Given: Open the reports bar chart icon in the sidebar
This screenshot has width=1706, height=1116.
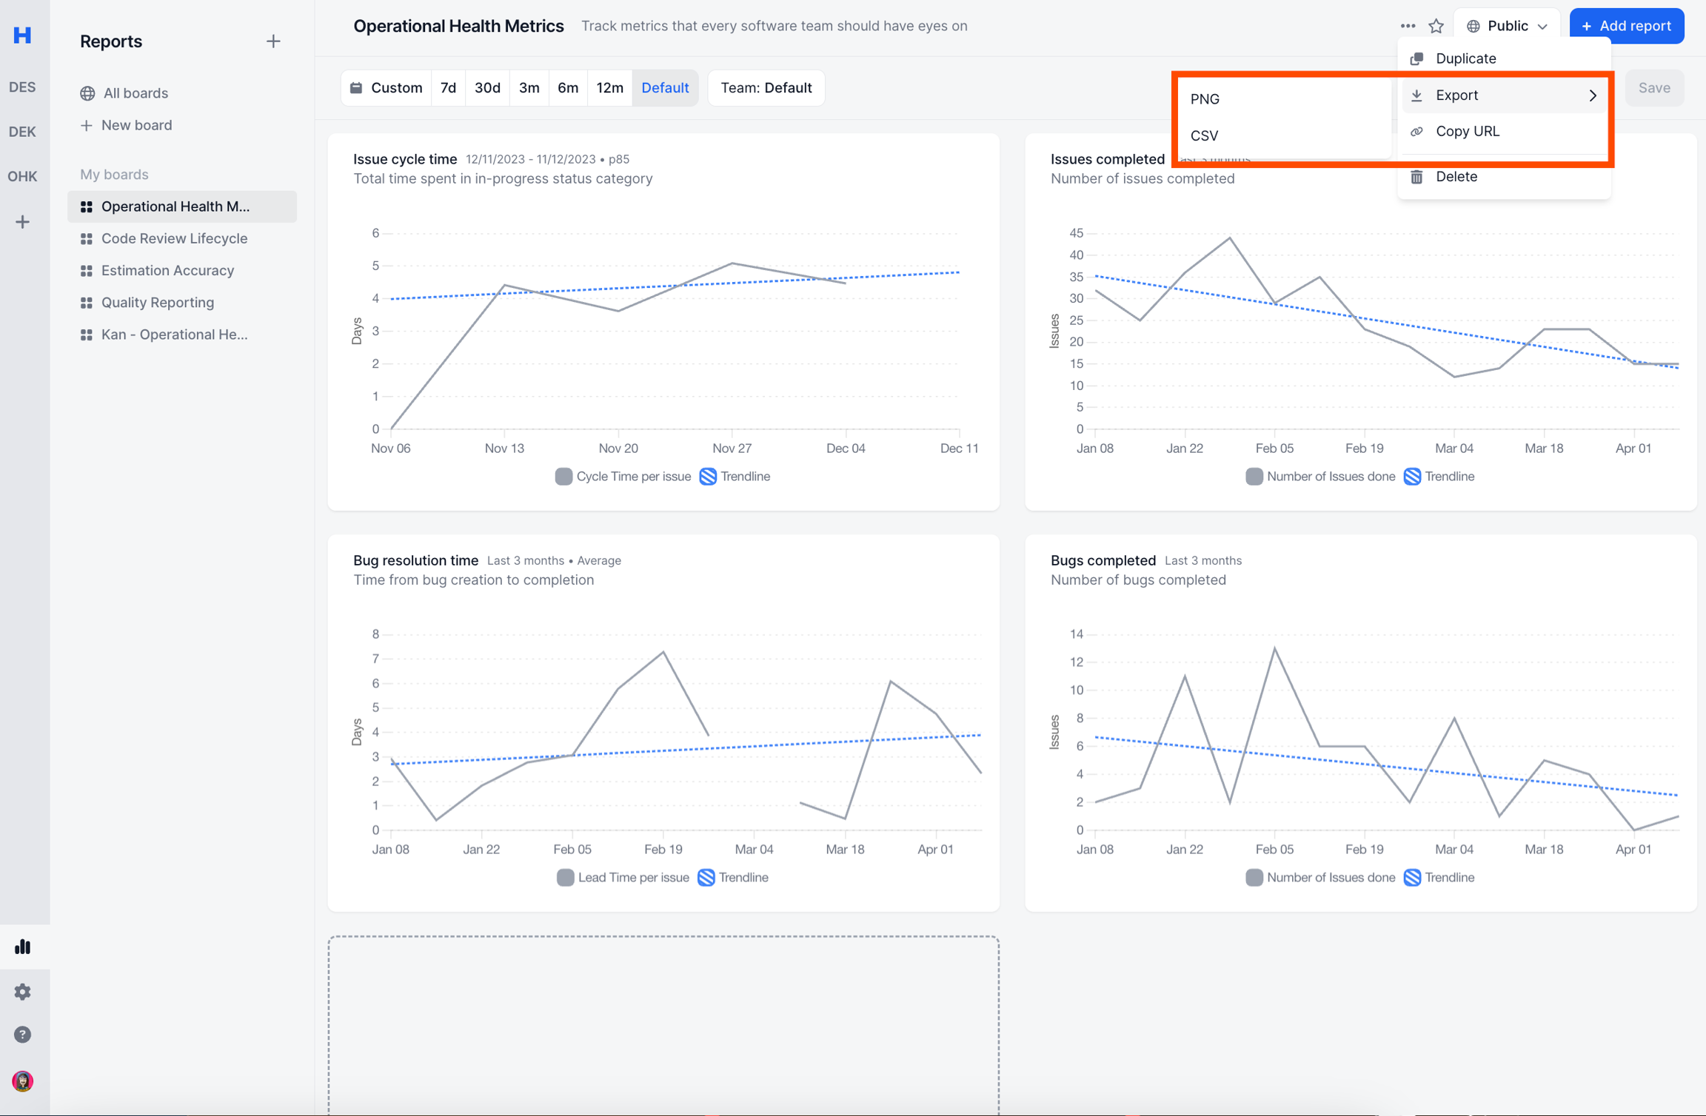Looking at the screenshot, I should [22, 947].
